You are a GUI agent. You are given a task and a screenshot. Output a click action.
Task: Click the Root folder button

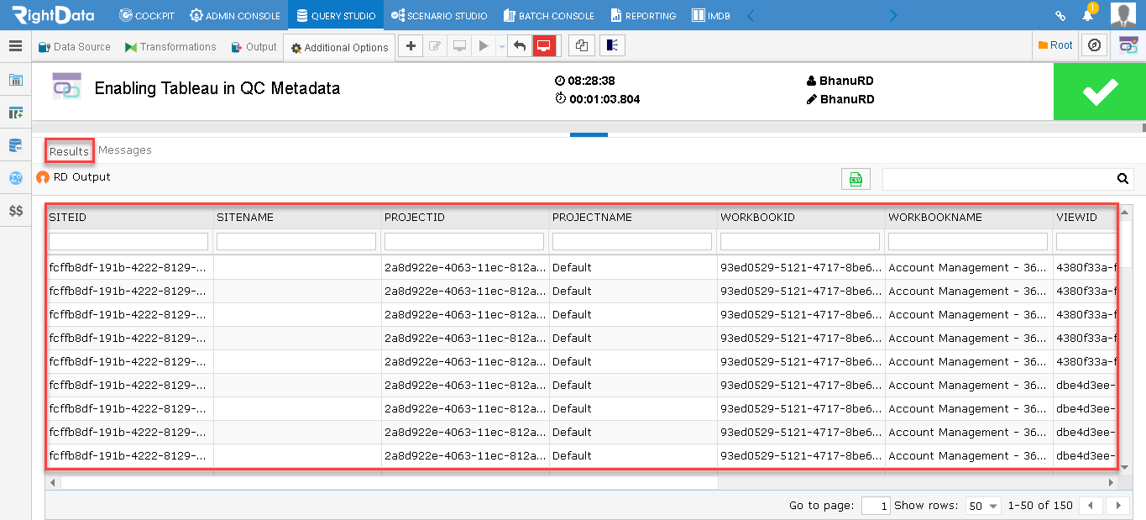(1055, 46)
